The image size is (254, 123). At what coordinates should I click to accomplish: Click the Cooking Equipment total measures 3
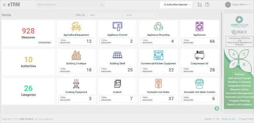(76, 99)
